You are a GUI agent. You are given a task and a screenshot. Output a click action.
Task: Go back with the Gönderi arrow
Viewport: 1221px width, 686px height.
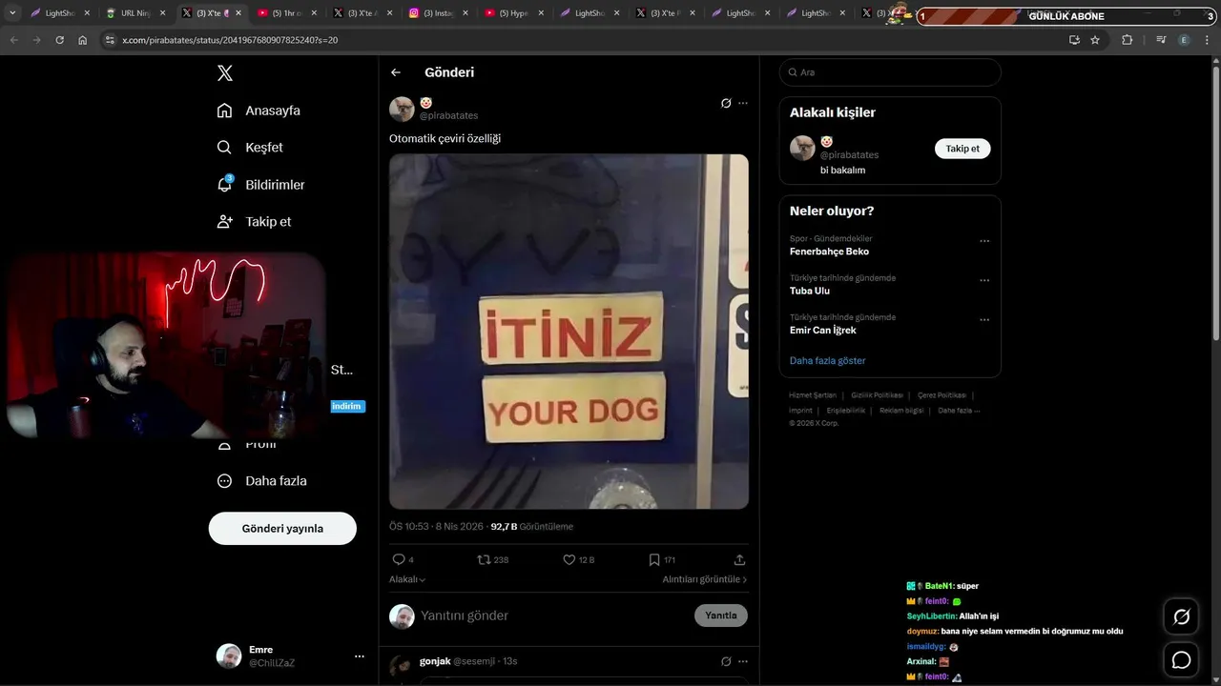(x=396, y=72)
